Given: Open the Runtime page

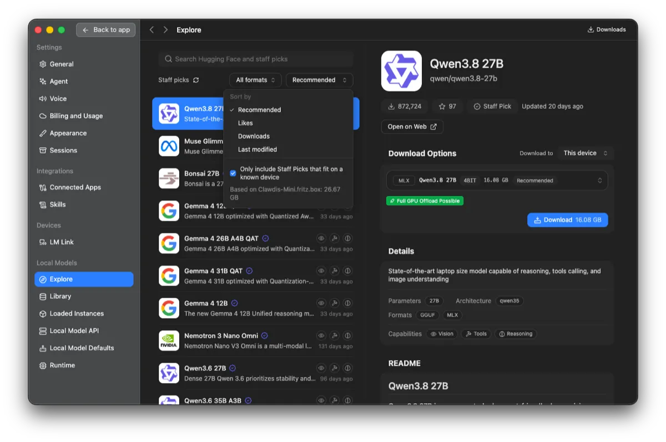Looking at the screenshot, I should 84,365.
